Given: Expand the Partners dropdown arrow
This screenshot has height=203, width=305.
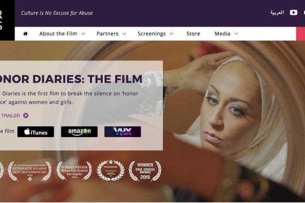Looking at the screenshot, I should (124, 34).
